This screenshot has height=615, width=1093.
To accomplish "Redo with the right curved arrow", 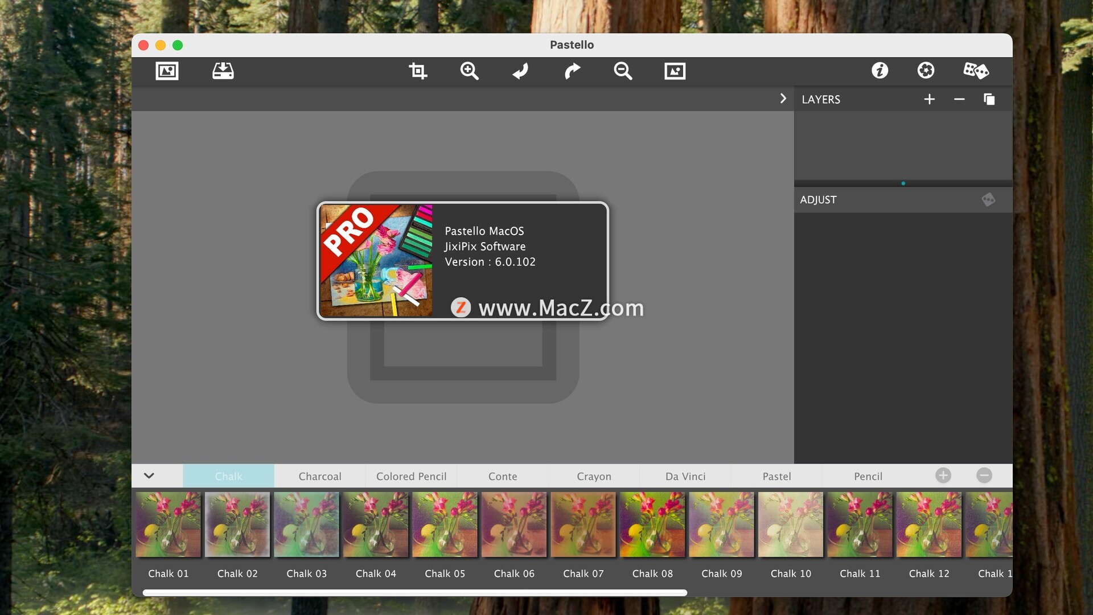I will point(572,71).
